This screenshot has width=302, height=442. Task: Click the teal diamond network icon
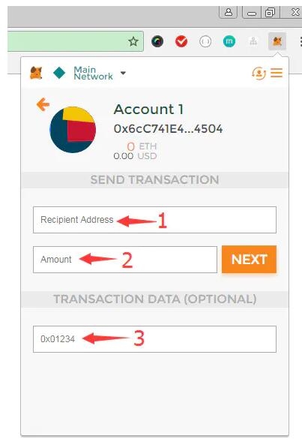[59, 73]
